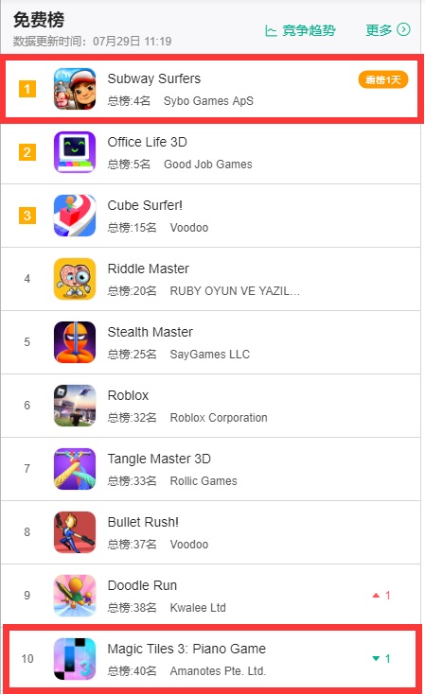Open the Tangle Master 3D icon
This screenshot has width=425, height=694.
75,469
